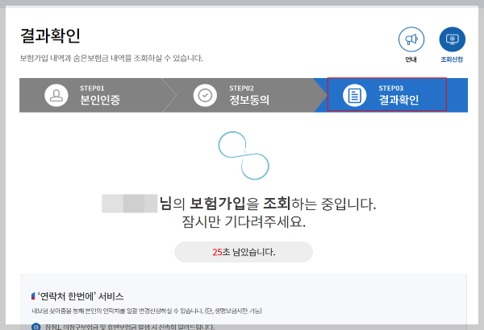Image resolution: width=484 pixels, height=330 pixels.
Task: Click the 보험가입 내역과 숨은보험금 subtitle text
Action: pyautogui.click(x=111, y=58)
